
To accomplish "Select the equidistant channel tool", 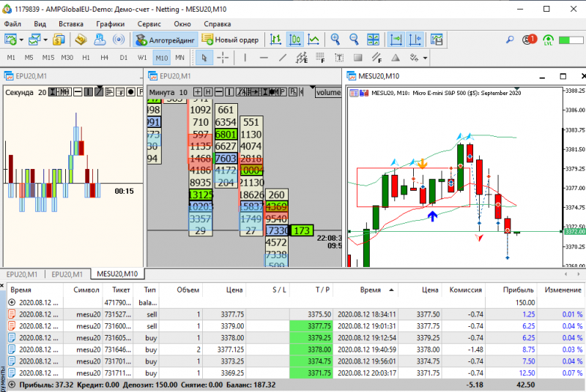I will tap(302, 58).
